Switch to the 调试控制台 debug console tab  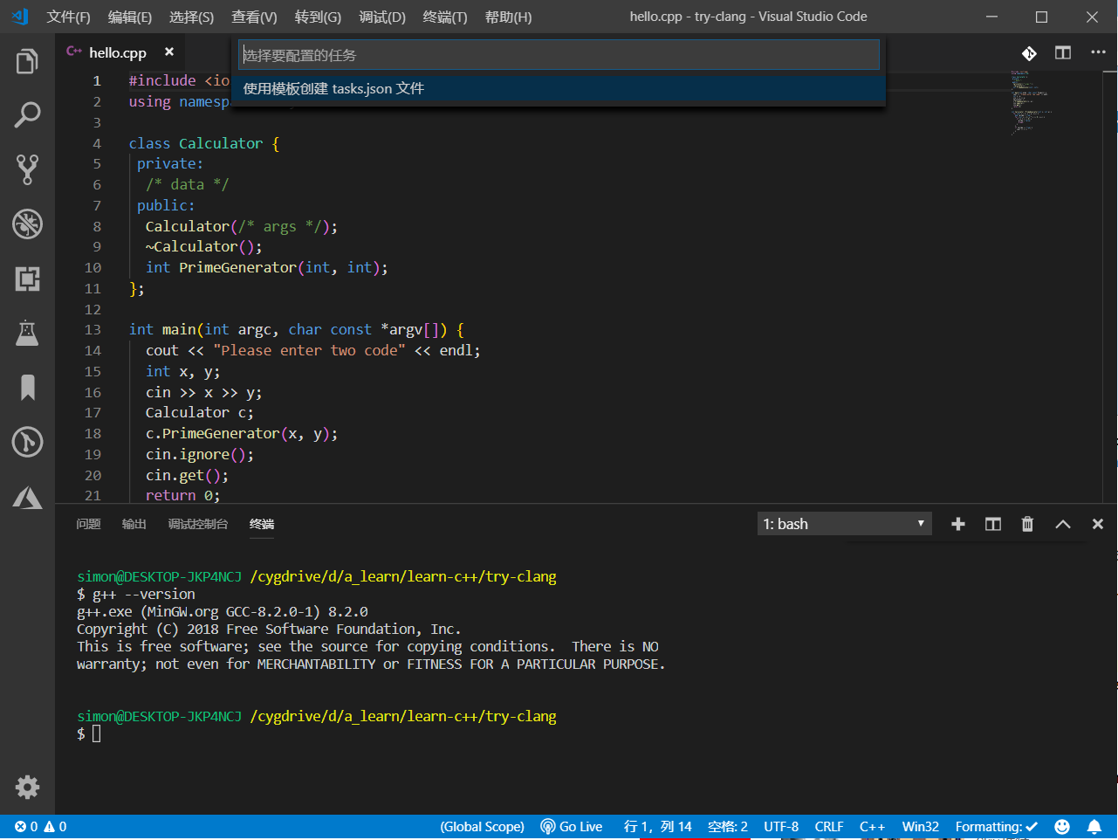198,524
